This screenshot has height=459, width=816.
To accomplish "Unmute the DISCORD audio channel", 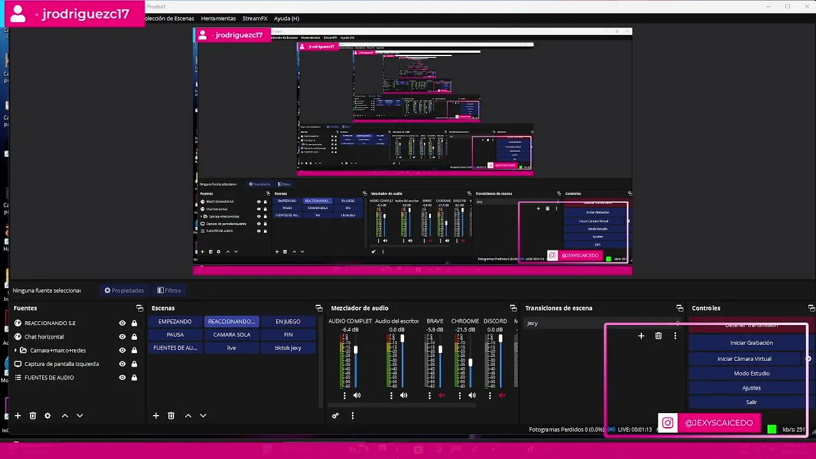I will click(x=502, y=396).
